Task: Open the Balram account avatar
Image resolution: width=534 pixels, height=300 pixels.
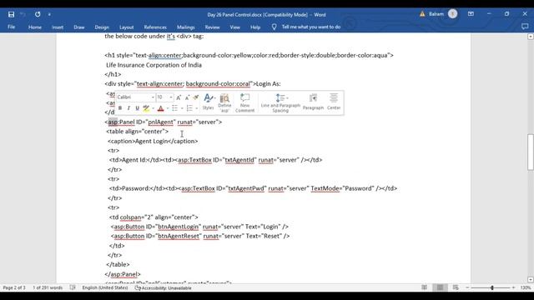Action: pos(452,14)
